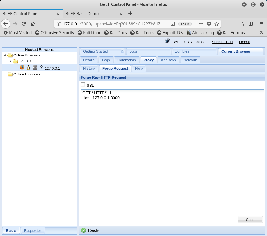The height and width of the screenshot is (236, 267).
Task: Show site information for 127.0.0.1
Action: [58, 24]
